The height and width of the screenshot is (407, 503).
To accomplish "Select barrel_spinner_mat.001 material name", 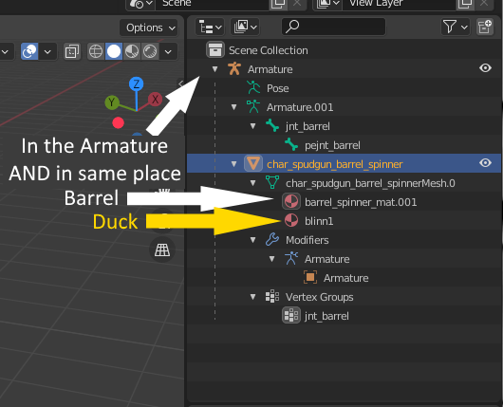I will click(x=361, y=202).
